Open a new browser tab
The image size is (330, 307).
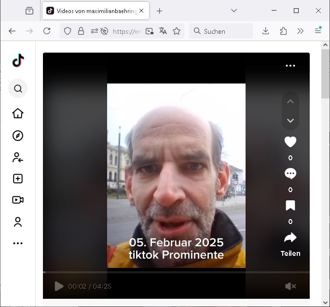point(160,11)
